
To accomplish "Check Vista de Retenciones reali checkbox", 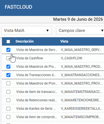I will point(8,100).
